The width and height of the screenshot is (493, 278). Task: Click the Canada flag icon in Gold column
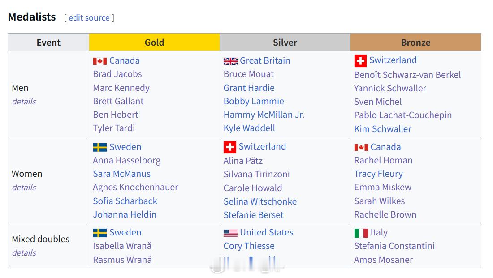tap(99, 61)
